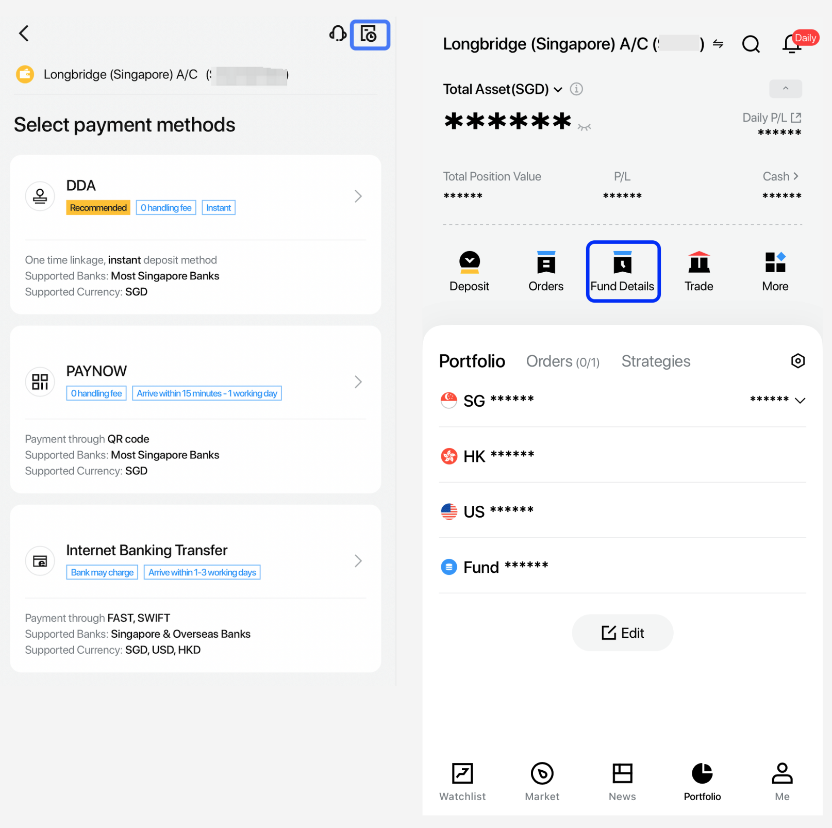Viewport: 832px width, 828px height.
Task: Click the HK flag icon
Action: tap(449, 456)
